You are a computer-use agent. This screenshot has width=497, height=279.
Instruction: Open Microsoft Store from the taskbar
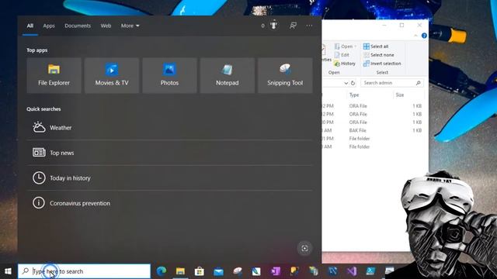(200, 271)
